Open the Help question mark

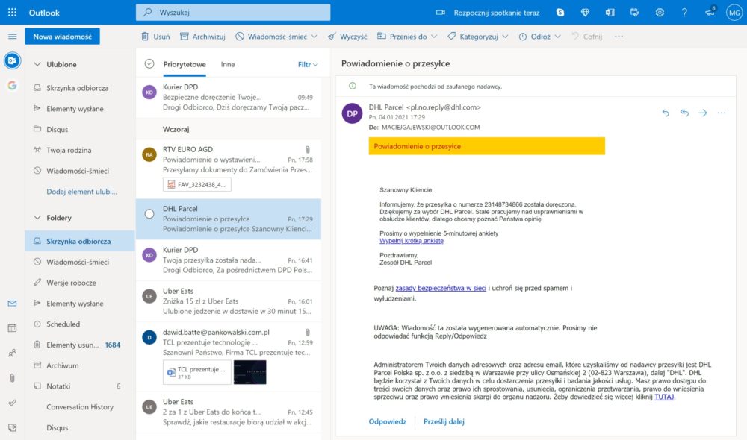[x=684, y=13]
